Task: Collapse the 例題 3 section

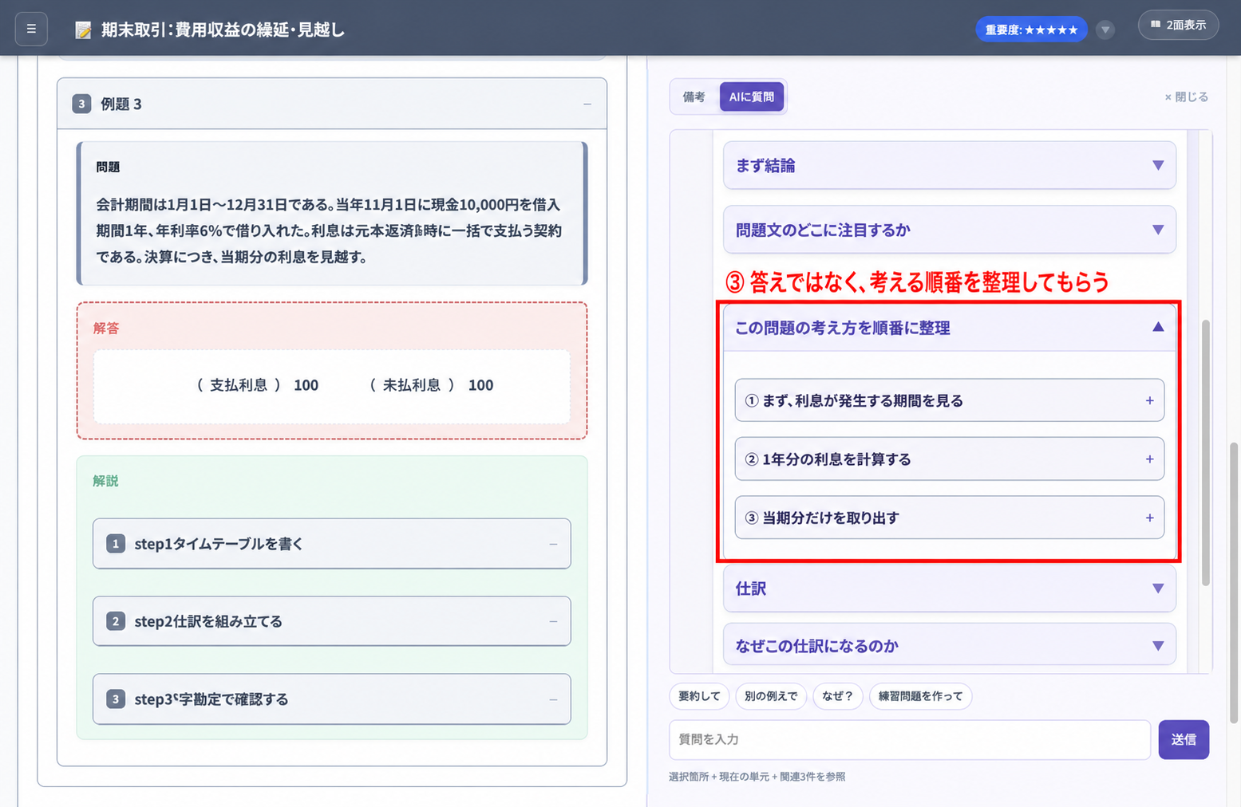Action: point(587,104)
